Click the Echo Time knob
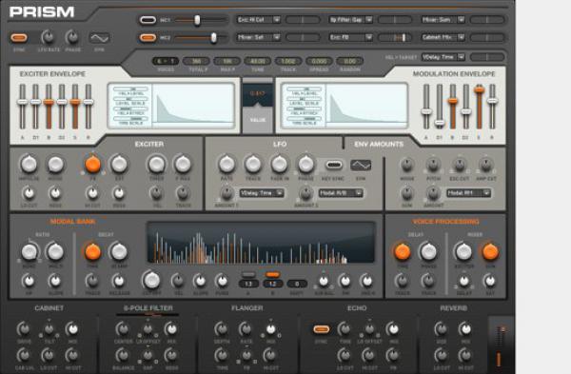The height and width of the screenshot is (374, 571). tap(345, 329)
